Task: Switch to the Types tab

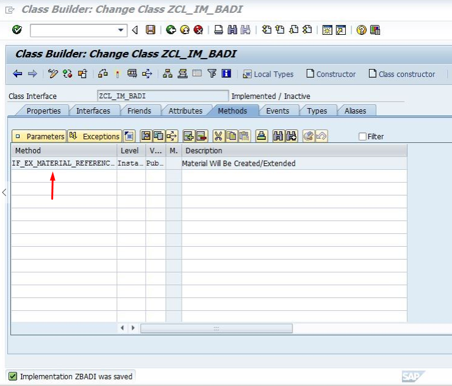Action: pyautogui.click(x=317, y=111)
